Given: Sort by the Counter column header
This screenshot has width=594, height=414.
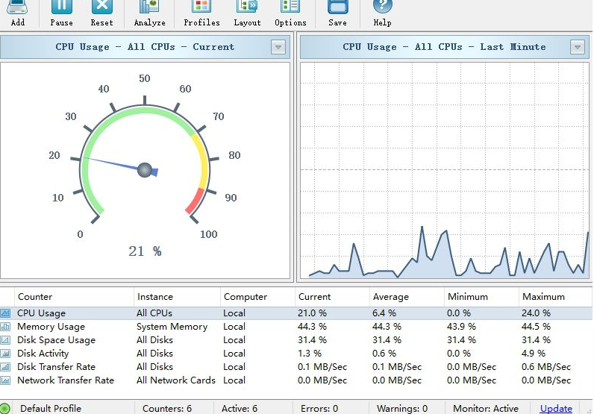Looking at the screenshot, I should [x=35, y=297].
